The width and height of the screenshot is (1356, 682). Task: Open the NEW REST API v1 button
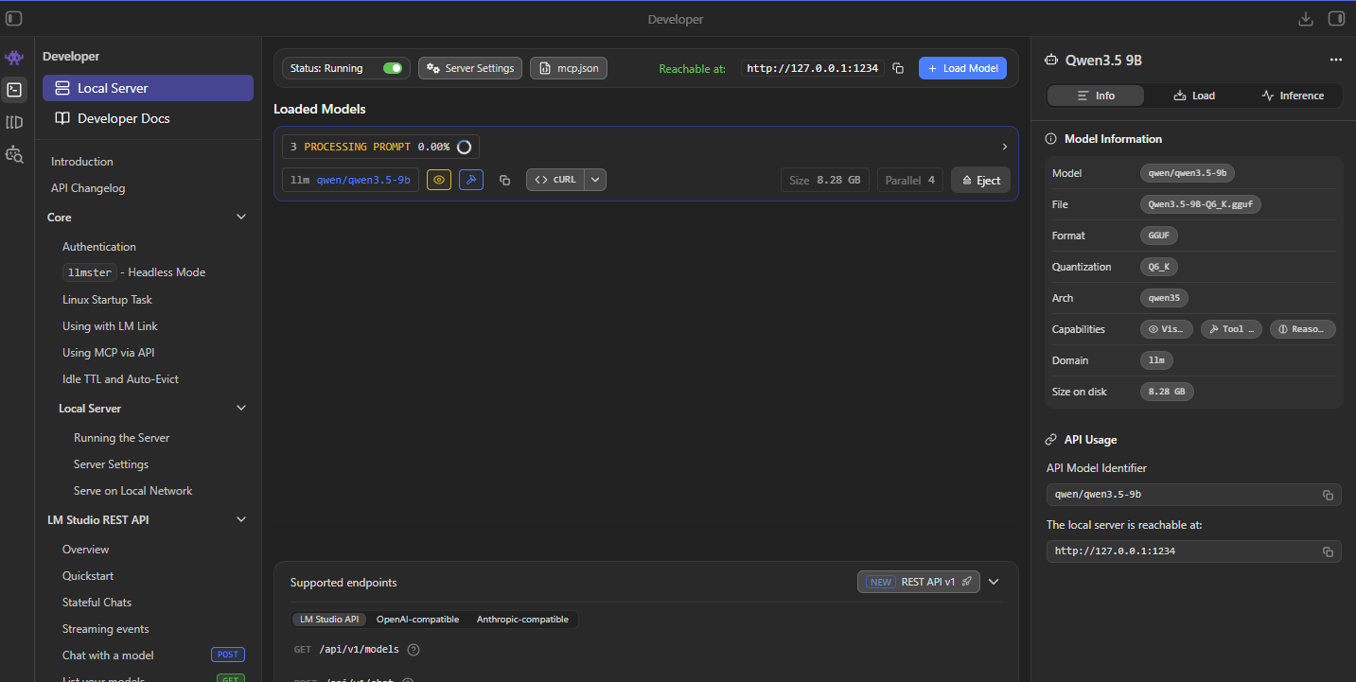pos(919,582)
